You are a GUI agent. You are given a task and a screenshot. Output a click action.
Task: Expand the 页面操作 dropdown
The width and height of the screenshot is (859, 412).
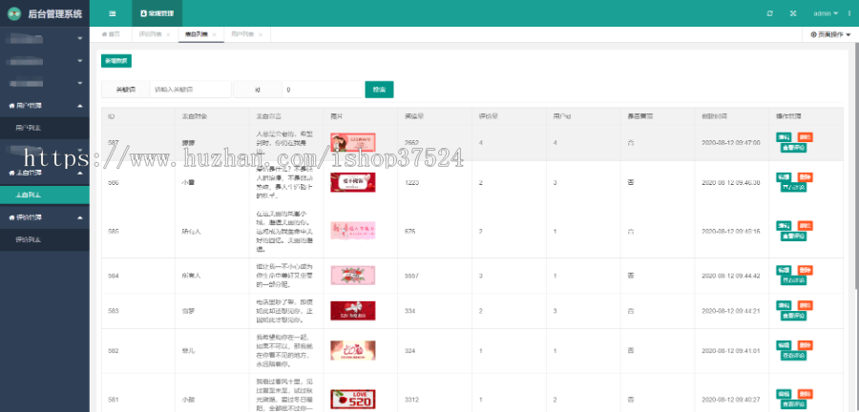[x=828, y=34]
